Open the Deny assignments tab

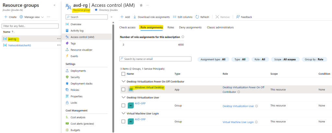tap(190, 28)
